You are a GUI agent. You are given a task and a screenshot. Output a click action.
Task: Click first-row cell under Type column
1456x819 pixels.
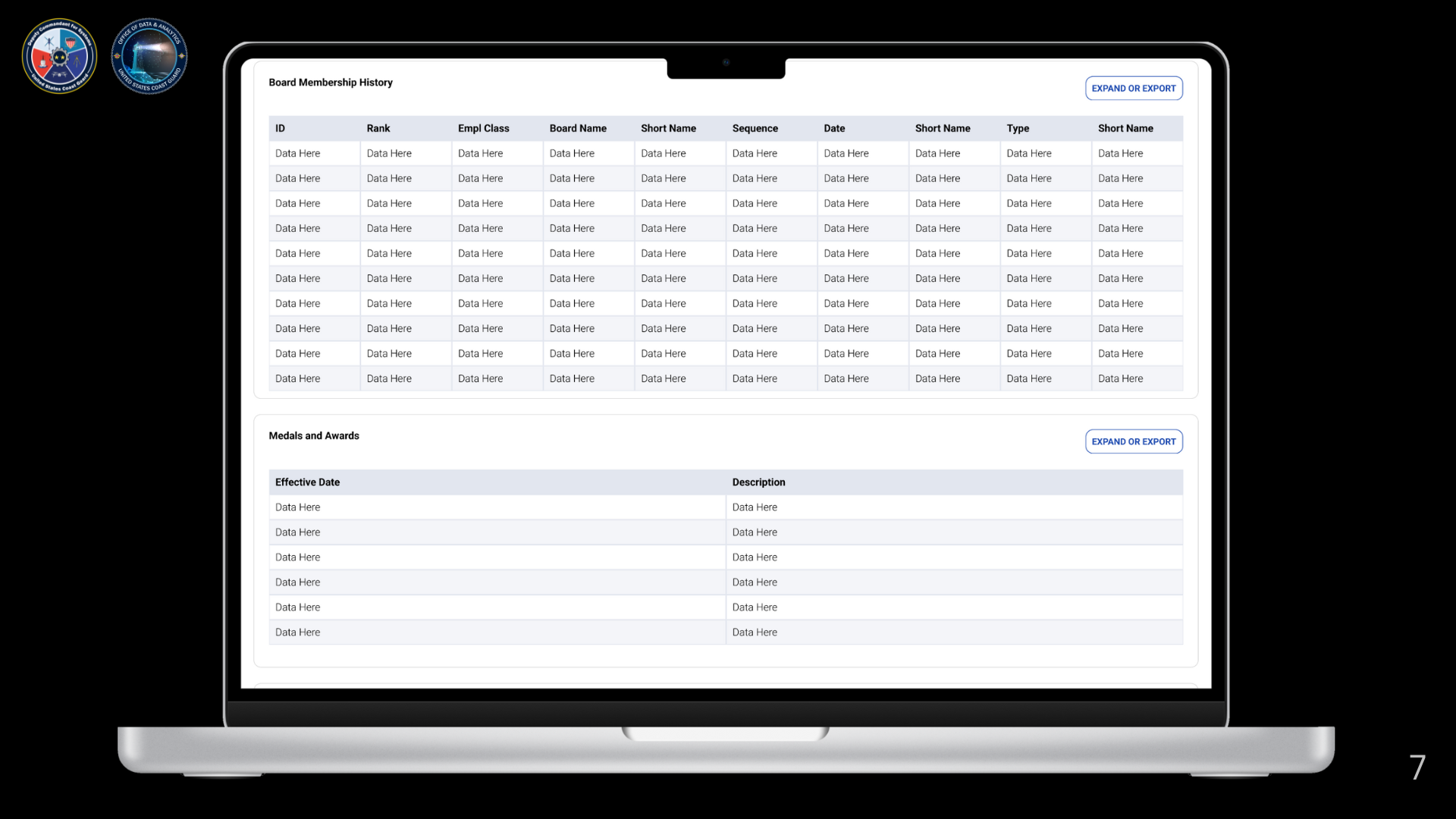pos(1046,153)
